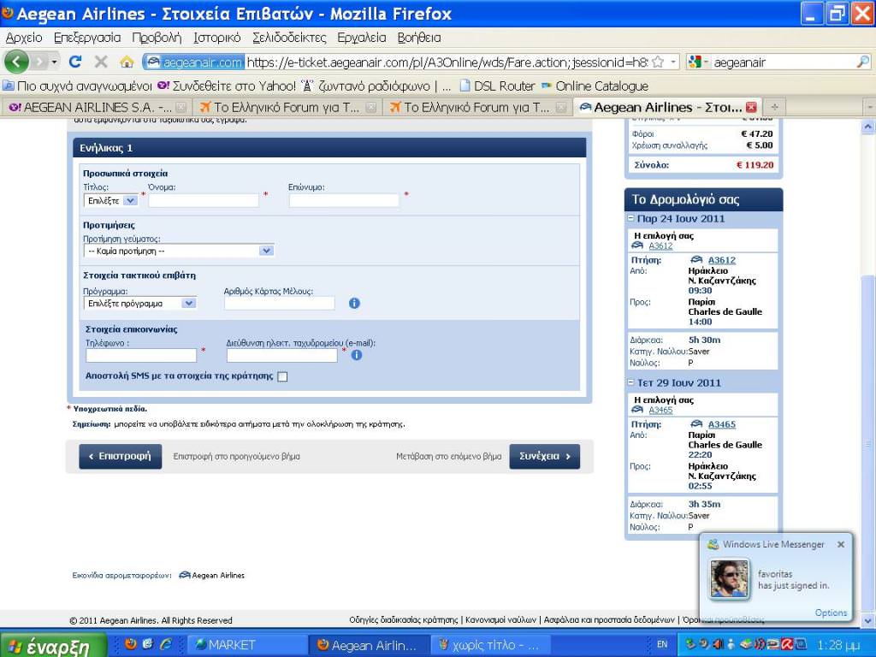The height and width of the screenshot is (657, 876).
Task: Focus the Τηλέφωνο phone field
Action: pos(141,355)
